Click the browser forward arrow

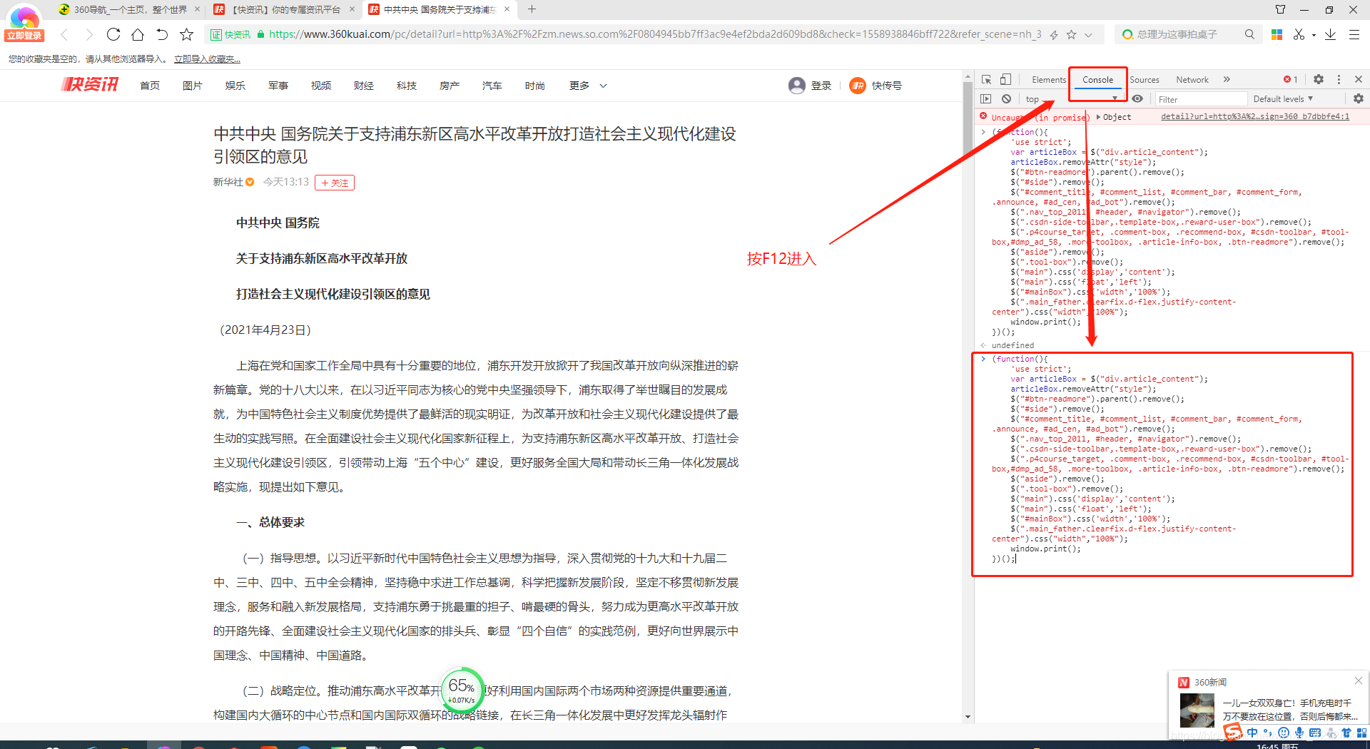(x=88, y=34)
